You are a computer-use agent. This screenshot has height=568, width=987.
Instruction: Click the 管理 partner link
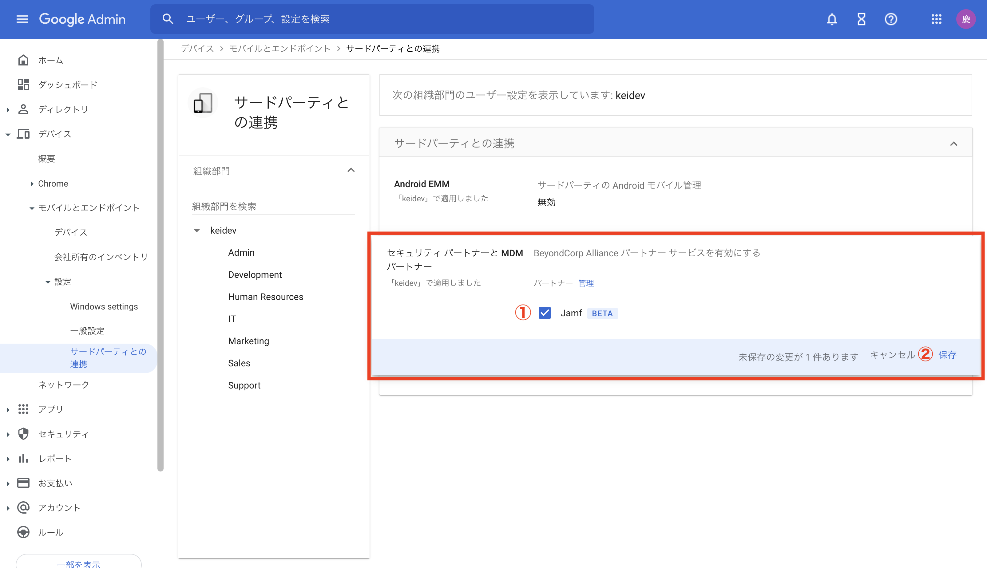585,283
